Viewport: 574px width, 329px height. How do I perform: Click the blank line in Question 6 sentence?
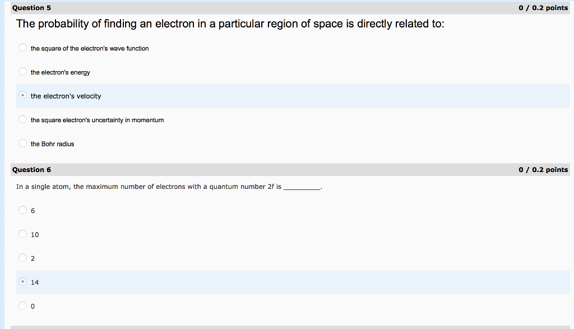click(x=302, y=187)
